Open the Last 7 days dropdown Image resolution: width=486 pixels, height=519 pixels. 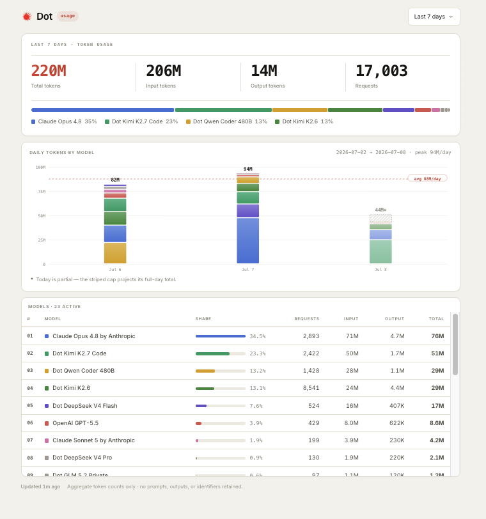[x=434, y=17]
